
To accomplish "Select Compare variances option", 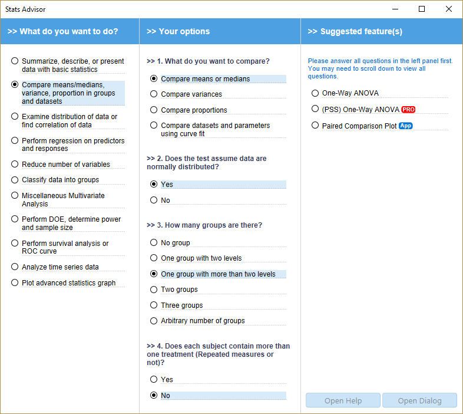I will pos(154,94).
